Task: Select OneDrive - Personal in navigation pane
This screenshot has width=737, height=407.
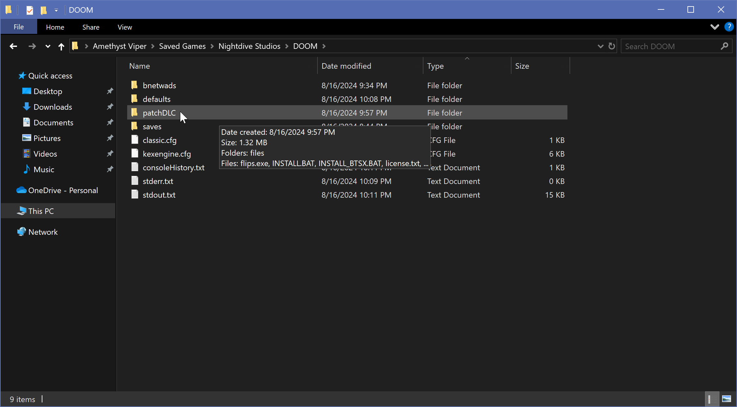Action: pos(63,190)
